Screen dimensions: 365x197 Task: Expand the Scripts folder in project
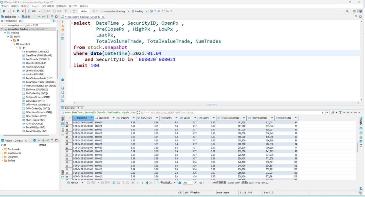point(2,161)
